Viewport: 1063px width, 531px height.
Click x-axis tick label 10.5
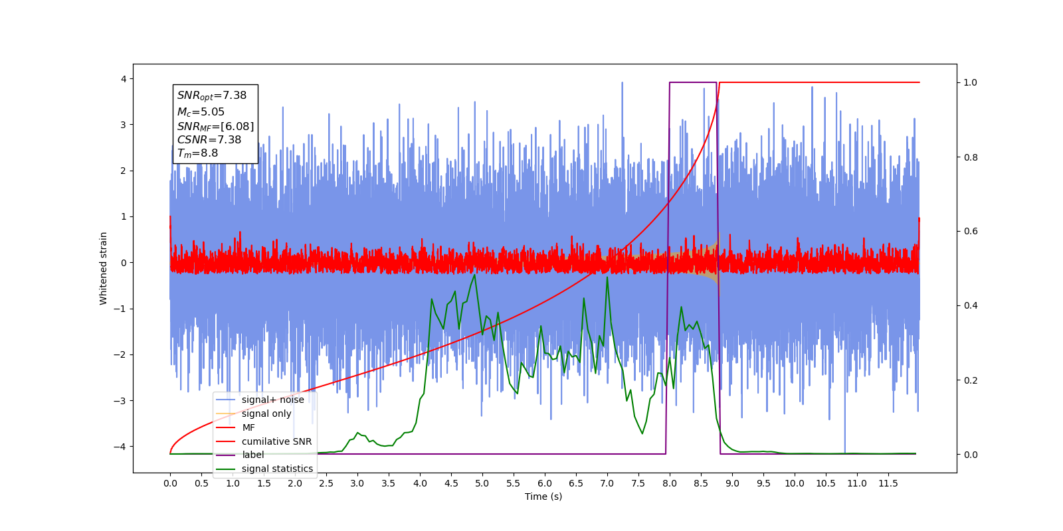pos(826,483)
